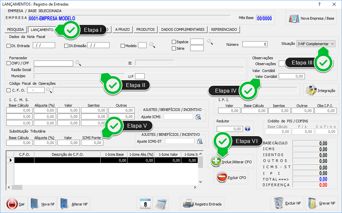
Task: Open the Ajuste ICMS-ST search icon
Action: (x=200, y=141)
